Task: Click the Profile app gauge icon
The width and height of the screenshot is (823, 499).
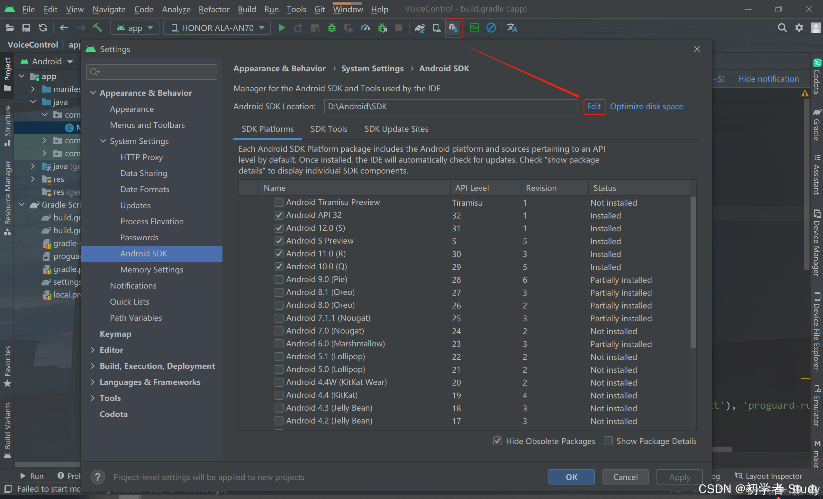Action: click(x=365, y=28)
